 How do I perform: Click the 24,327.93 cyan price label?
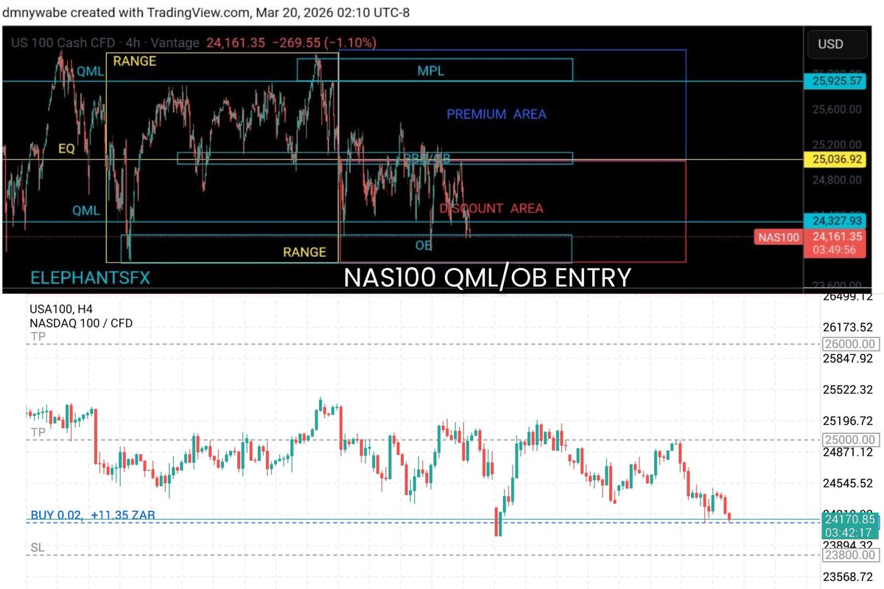pyautogui.click(x=835, y=220)
